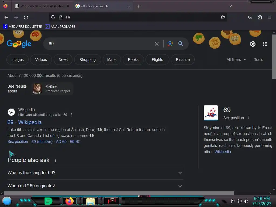Open the 69 - Wikipedia result title
Viewport: 276px width, 207px height.
tap(25, 122)
